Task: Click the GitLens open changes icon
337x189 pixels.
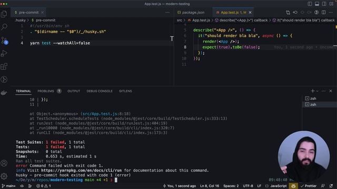Action: tap(288, 13)
